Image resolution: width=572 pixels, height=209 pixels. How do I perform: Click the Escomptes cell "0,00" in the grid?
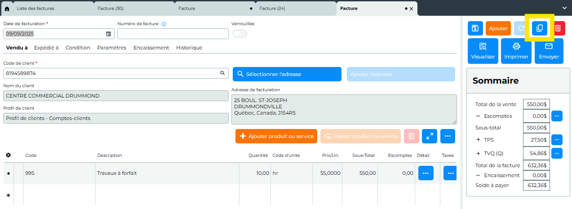click(396, 173)
